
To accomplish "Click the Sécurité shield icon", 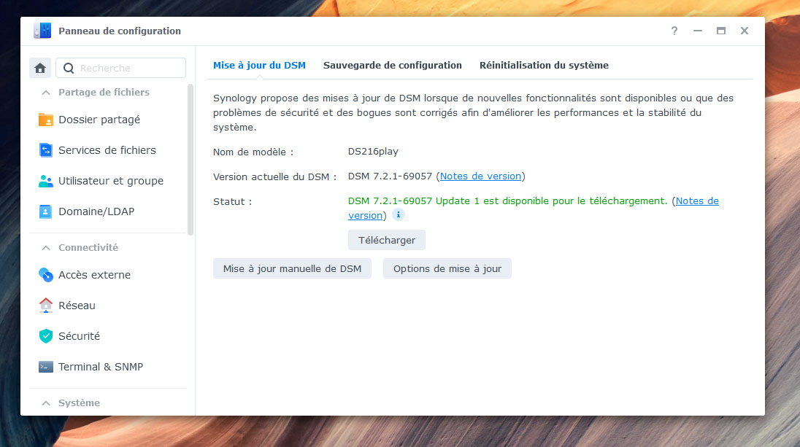I will (x=46, y=336).
